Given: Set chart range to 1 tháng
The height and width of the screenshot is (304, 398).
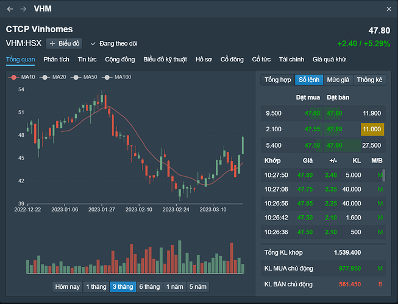Looking at the screenshot, I should pyautogui.click(x=96, y=286).
